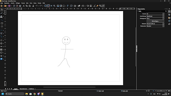The height and width of the screenshot is (96, 171).
Task: Choose the Flowchart shapes tool
Action: click(x=2, y=50)
